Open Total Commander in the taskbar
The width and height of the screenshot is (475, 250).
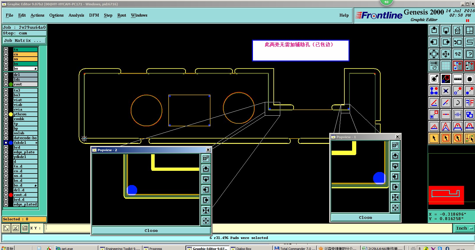coord(295,248)
